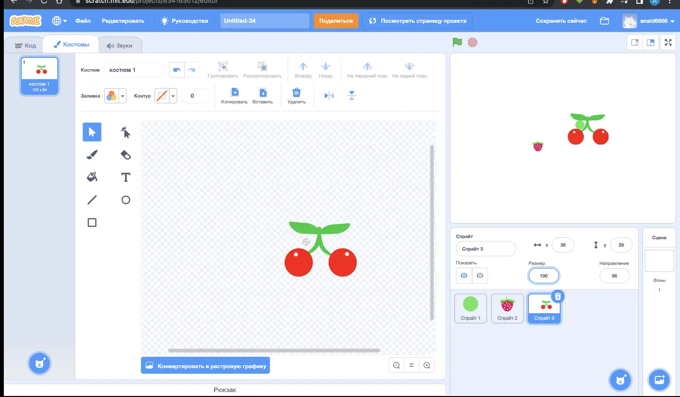Open the Контур outline color dropdown
This screenshot has height=397, width=680.
pos(165,96)
